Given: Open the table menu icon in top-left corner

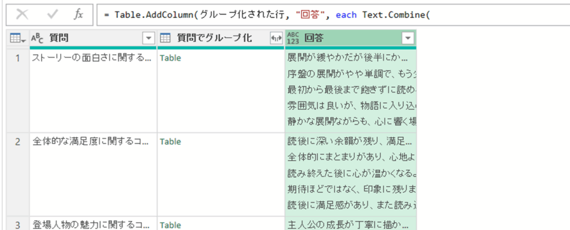Looking at the screenshot, I should [x=18, y=38].
